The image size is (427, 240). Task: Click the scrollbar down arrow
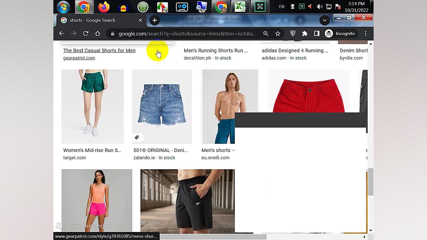tap(371, 230)
